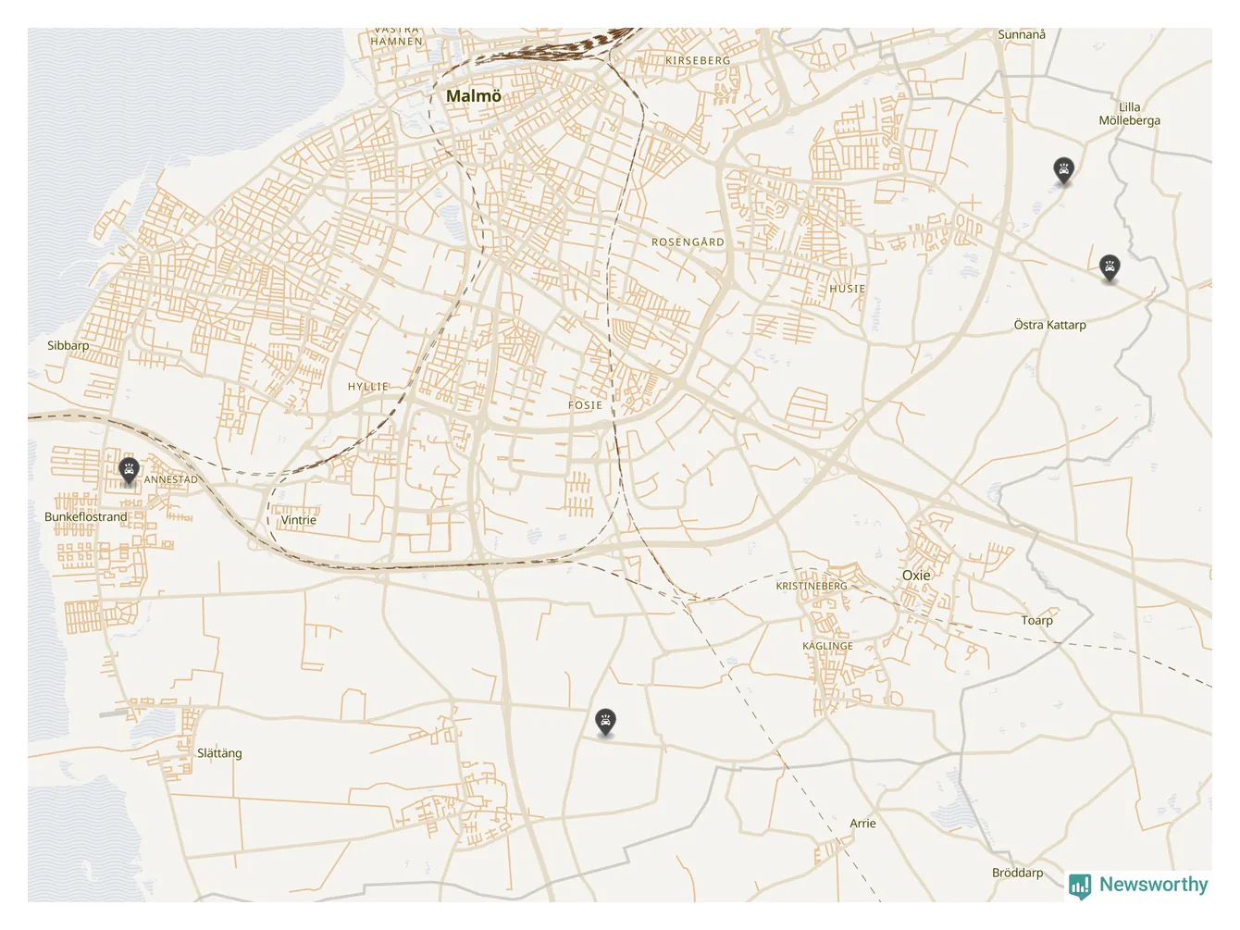Click the FOSIE district label

pos(586,405)
